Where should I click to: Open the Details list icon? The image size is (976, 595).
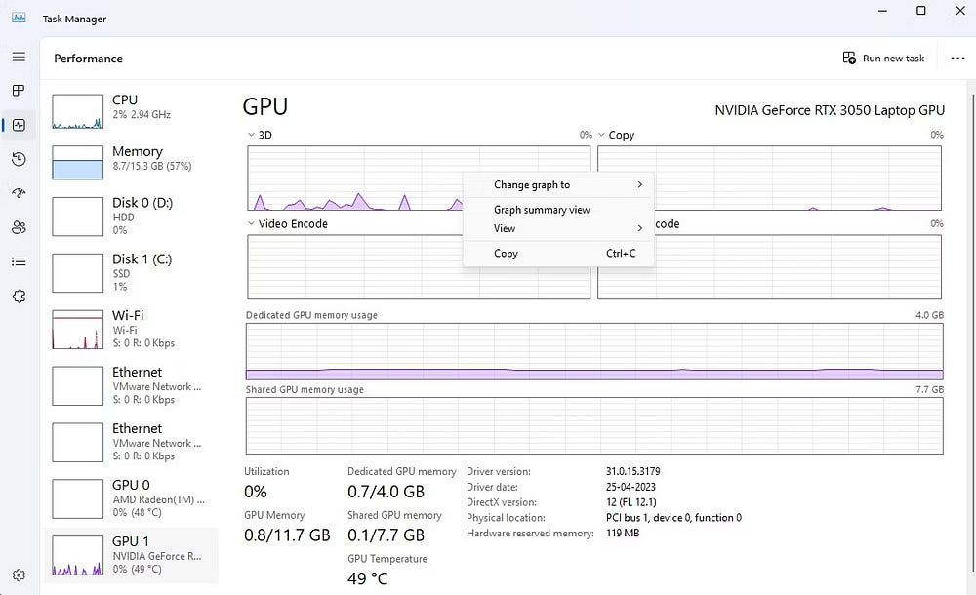(x=18, y=261)
